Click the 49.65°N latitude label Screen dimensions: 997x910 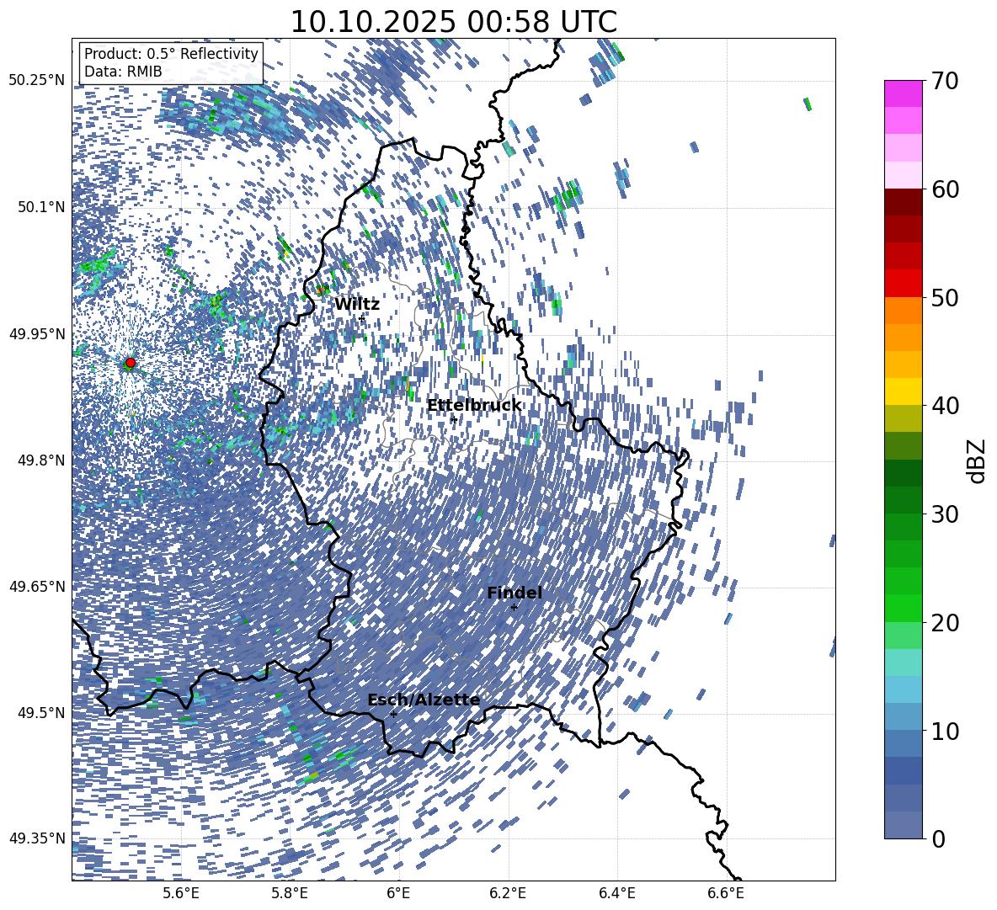click(x=37, y=587)
